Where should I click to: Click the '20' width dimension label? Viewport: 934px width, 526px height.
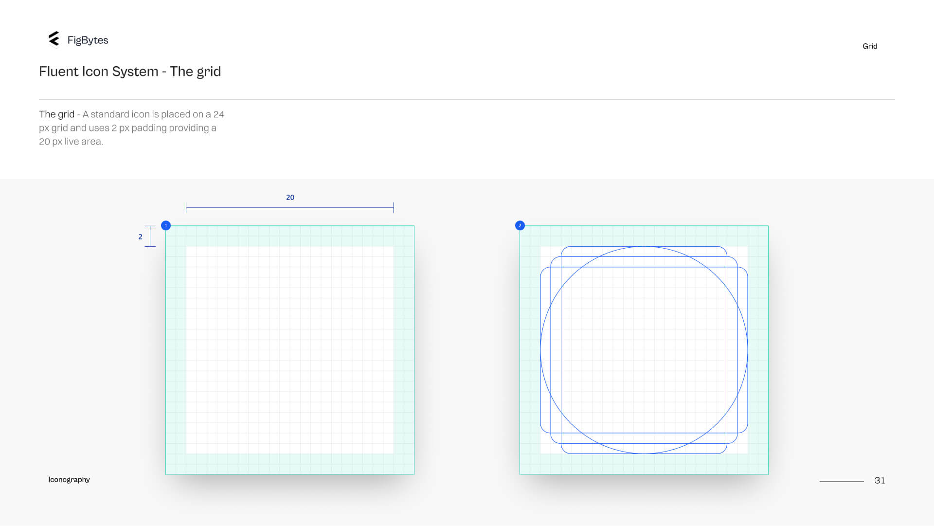click(290, 198)
